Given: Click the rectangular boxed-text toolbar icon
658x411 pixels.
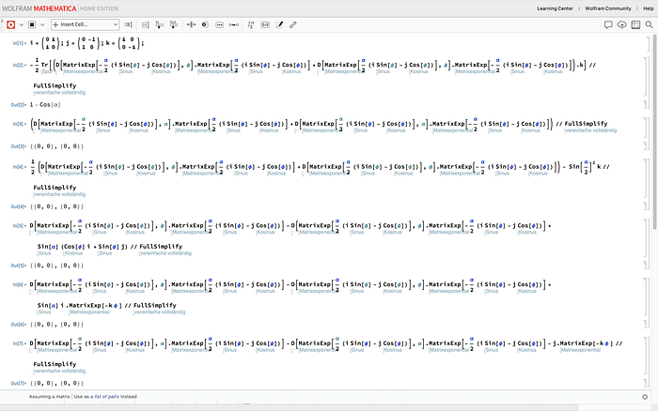Looking at the screenshot, I should point(265,24).
